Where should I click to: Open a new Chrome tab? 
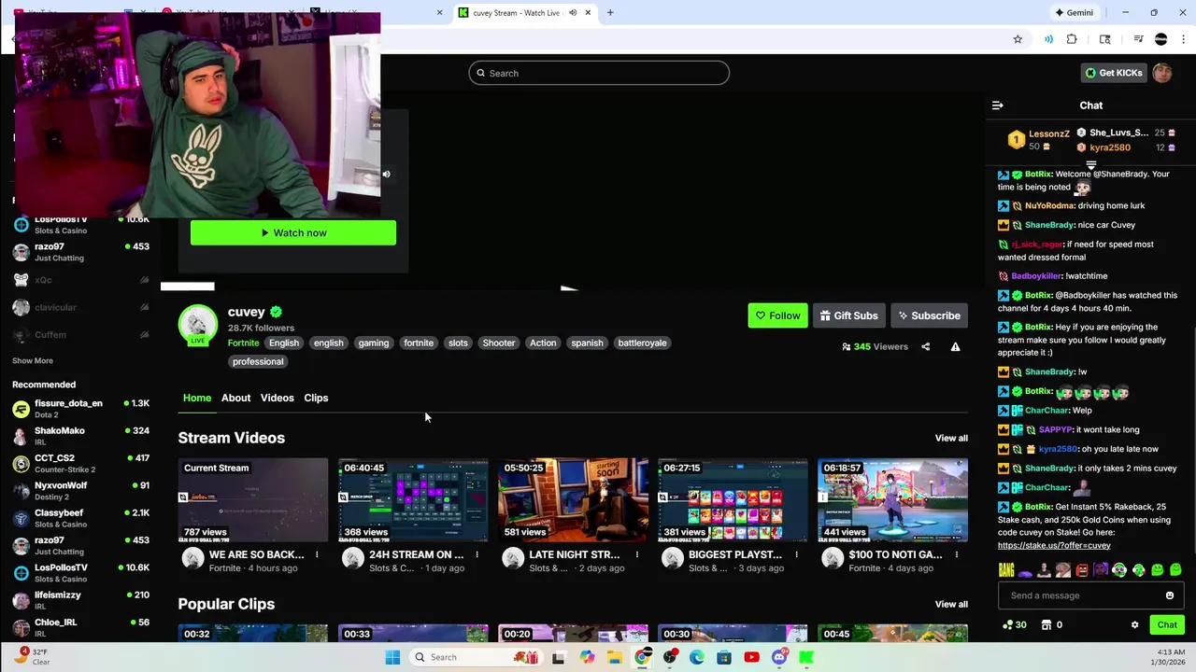610,12
